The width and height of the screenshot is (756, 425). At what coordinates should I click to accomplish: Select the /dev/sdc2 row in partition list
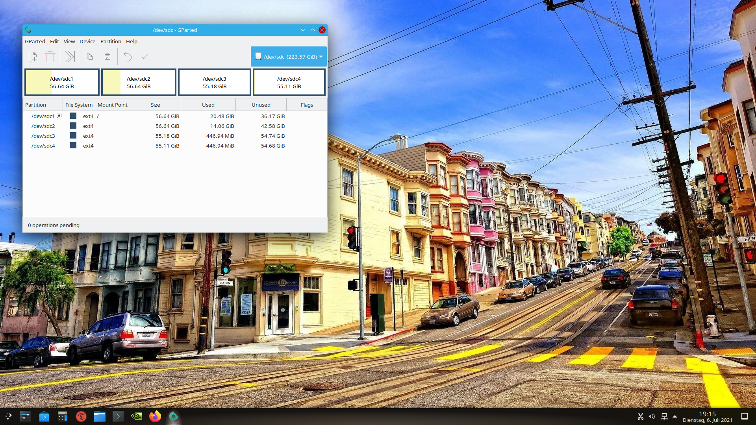coord(43,126)
